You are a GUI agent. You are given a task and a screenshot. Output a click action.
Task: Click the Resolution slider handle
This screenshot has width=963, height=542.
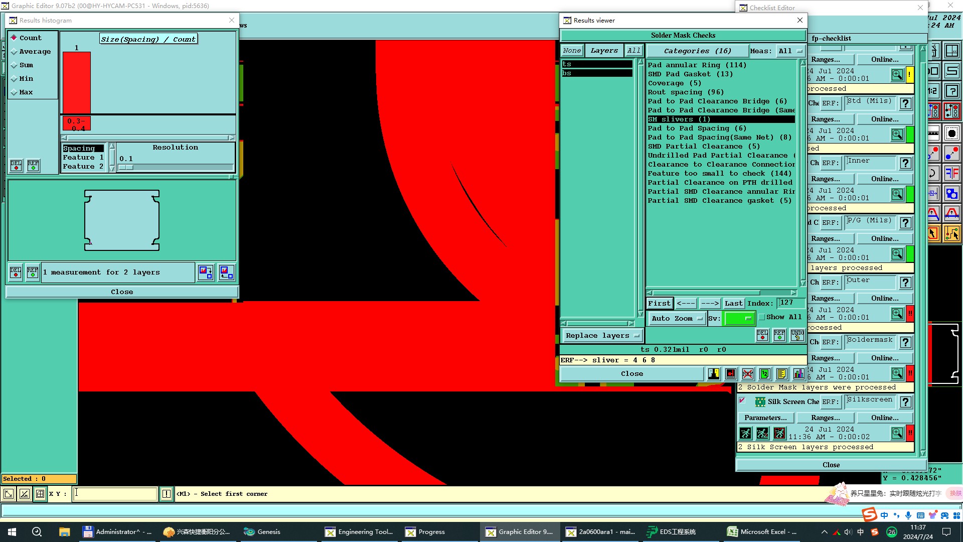(126, 168)
